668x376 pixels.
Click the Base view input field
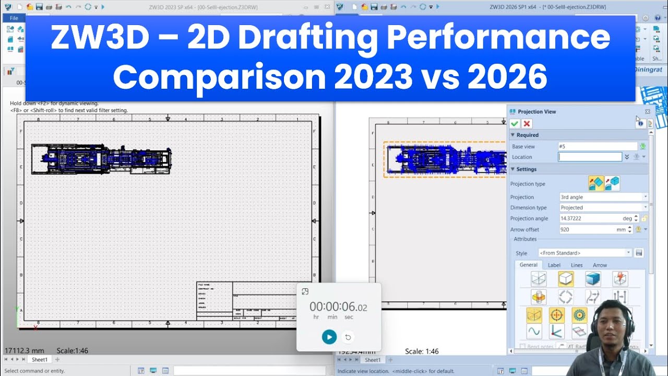tap(598, 147)
